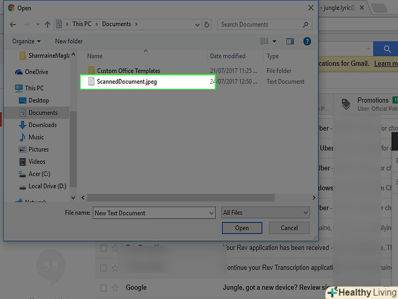
Task: Star the Google new device email
Action: 115,288
